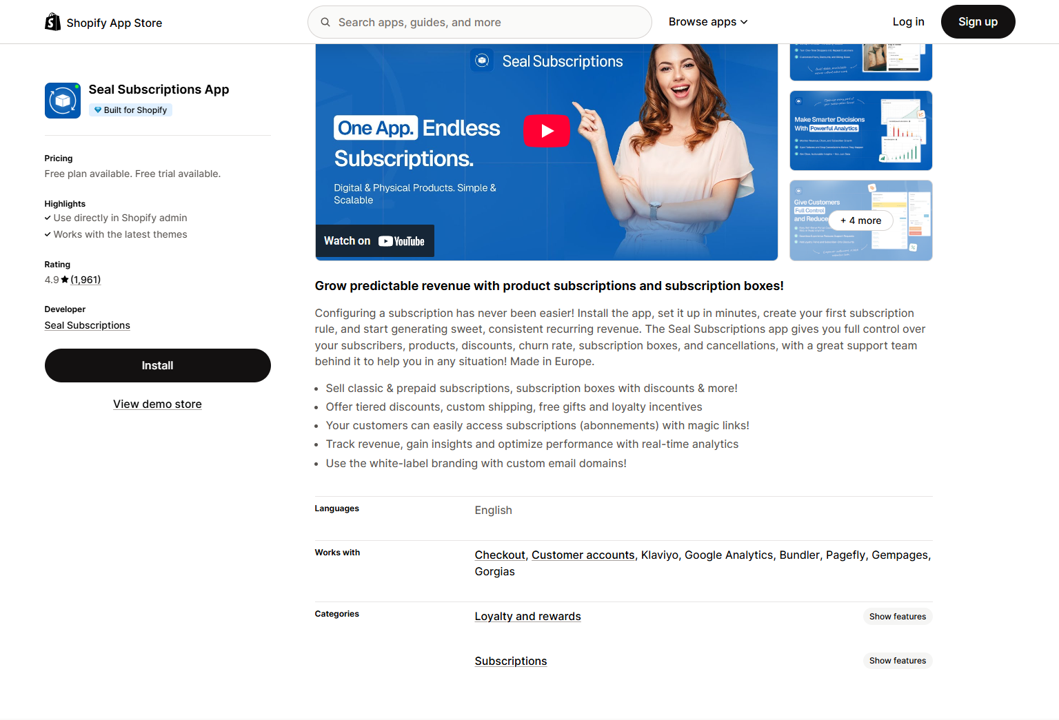This screenshot has width=1059, height=720.
Task: Install the Seal Subscriptions app
Action: point(157,366)
